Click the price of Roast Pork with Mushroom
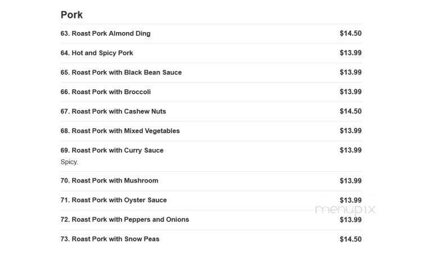 tap(350, 181)
